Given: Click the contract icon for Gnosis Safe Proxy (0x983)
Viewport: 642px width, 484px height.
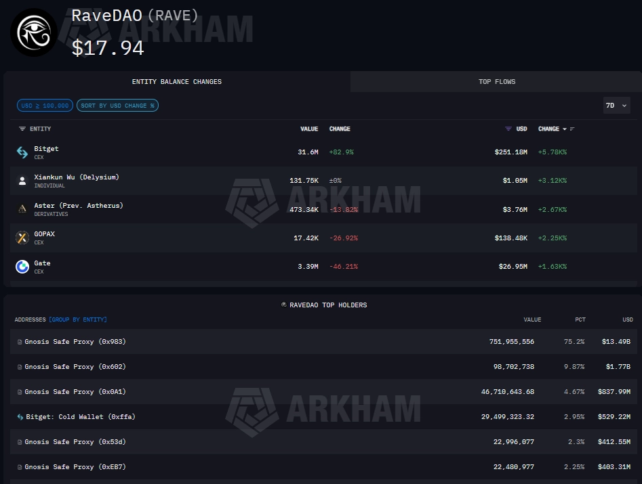Looking at the screenshot, I should click(x=19, y=342).
